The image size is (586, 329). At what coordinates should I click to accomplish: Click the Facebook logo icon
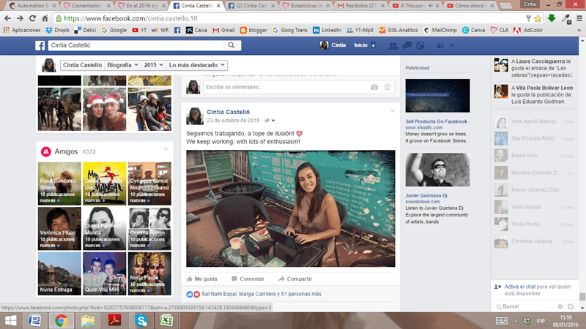click(x=41, y=45)
